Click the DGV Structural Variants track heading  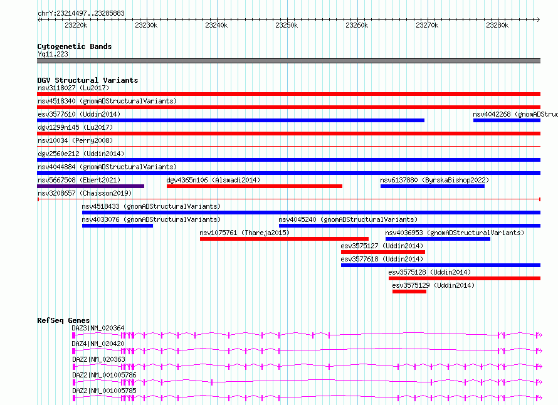click(88, 80)
